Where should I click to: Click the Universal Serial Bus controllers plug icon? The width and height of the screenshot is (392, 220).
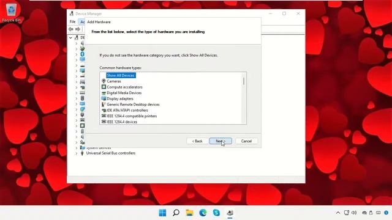coord(82,153)
